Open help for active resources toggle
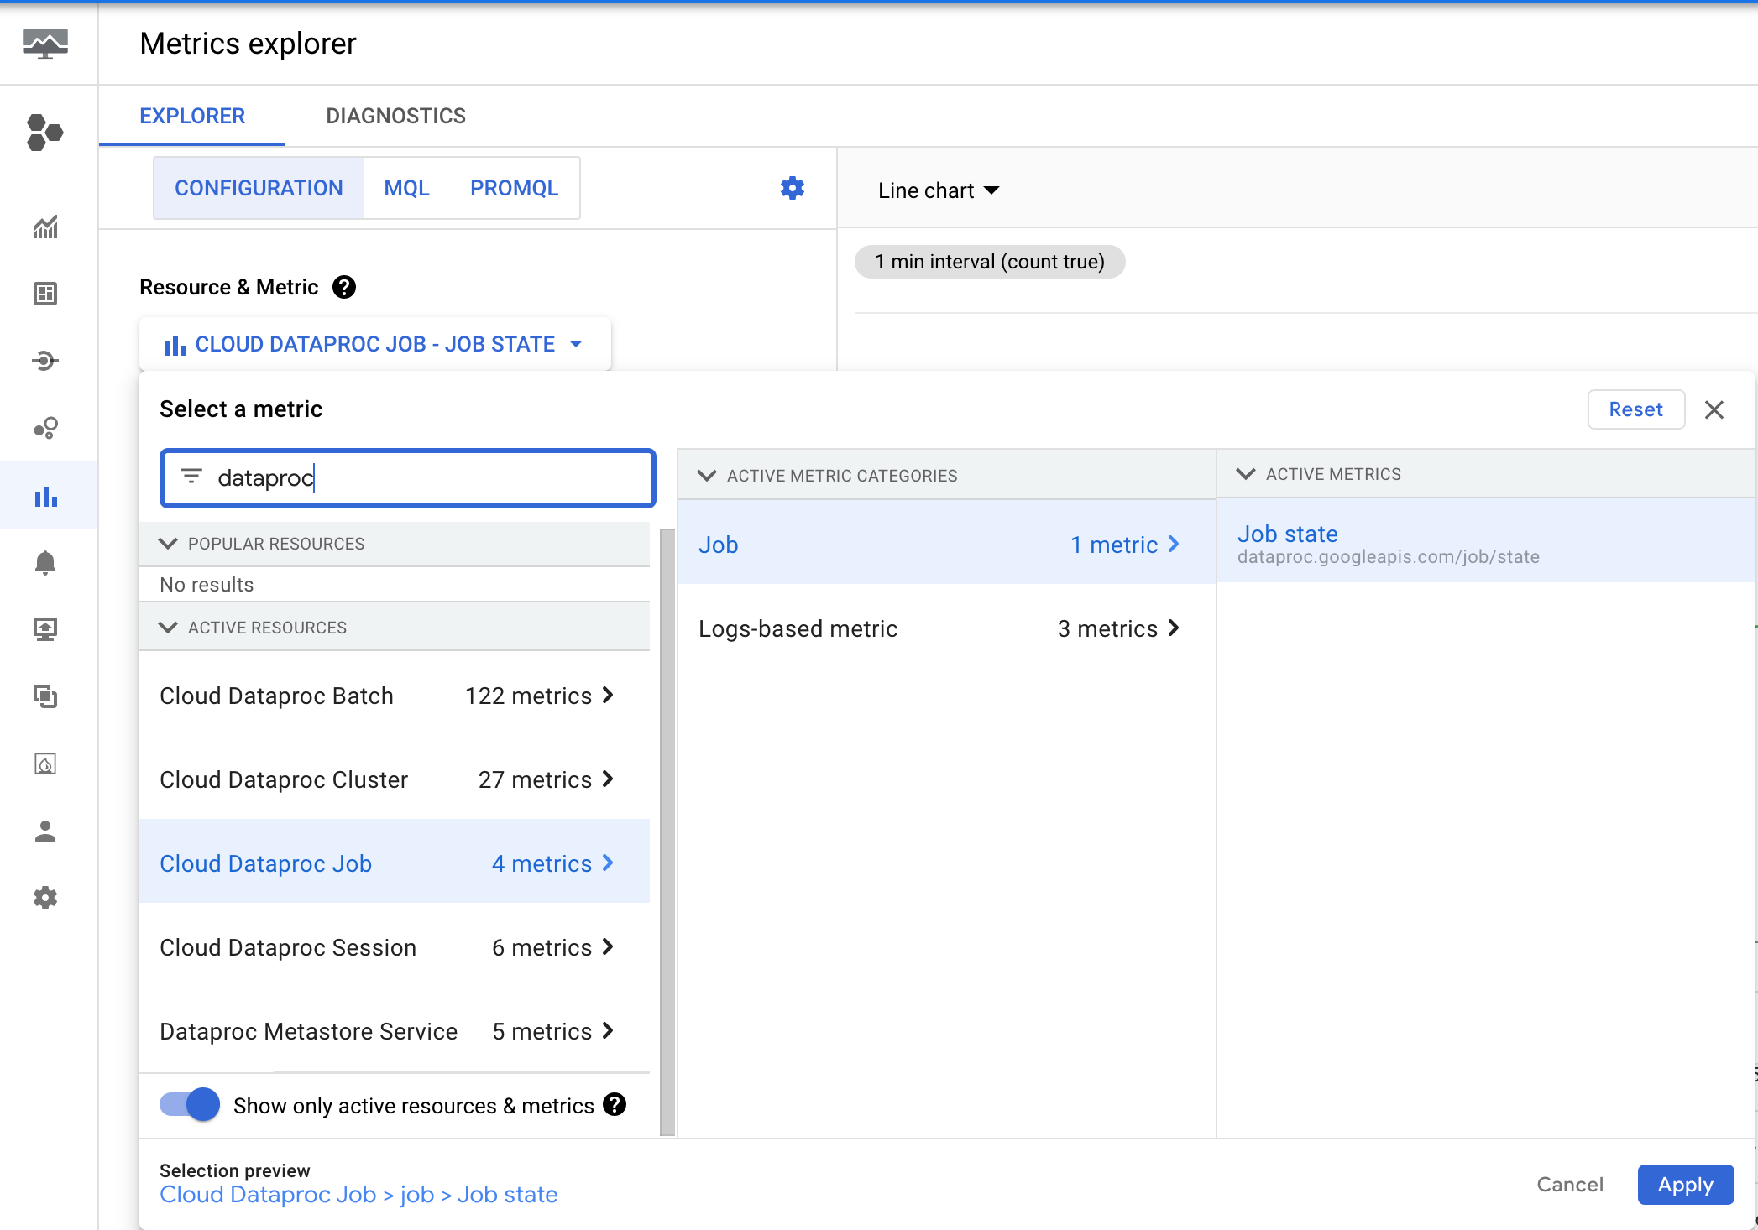The image size is (1758, 1230). [x=615, y=1104]
